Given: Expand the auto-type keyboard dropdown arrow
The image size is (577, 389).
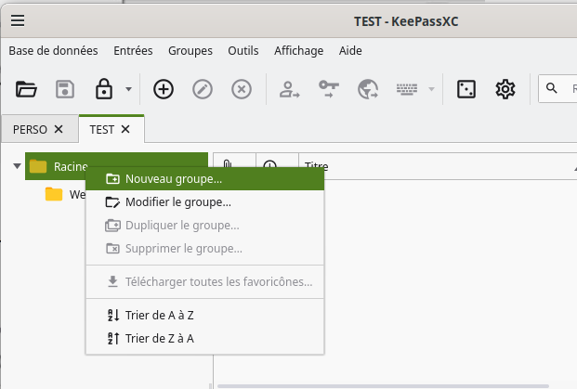Looking at the screenshot, I should tap(432, 90).
